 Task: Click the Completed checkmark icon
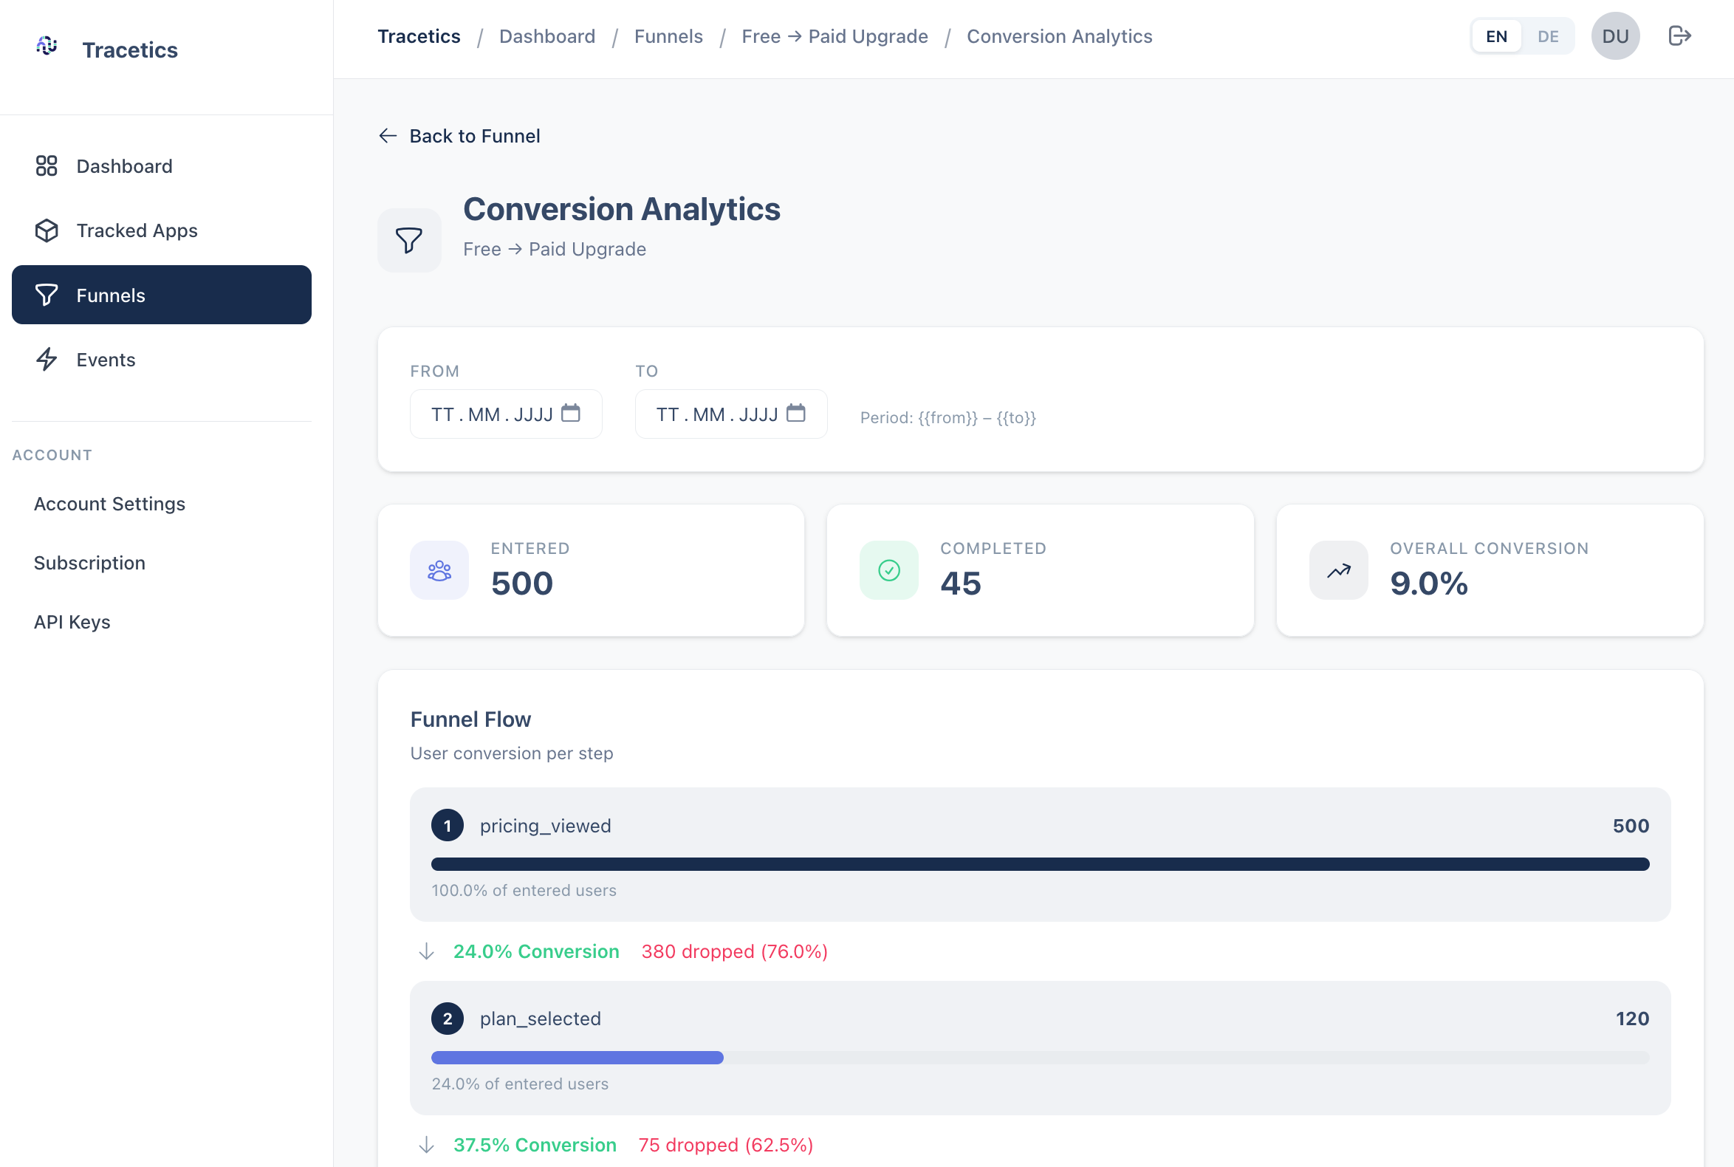pos(889,570)
